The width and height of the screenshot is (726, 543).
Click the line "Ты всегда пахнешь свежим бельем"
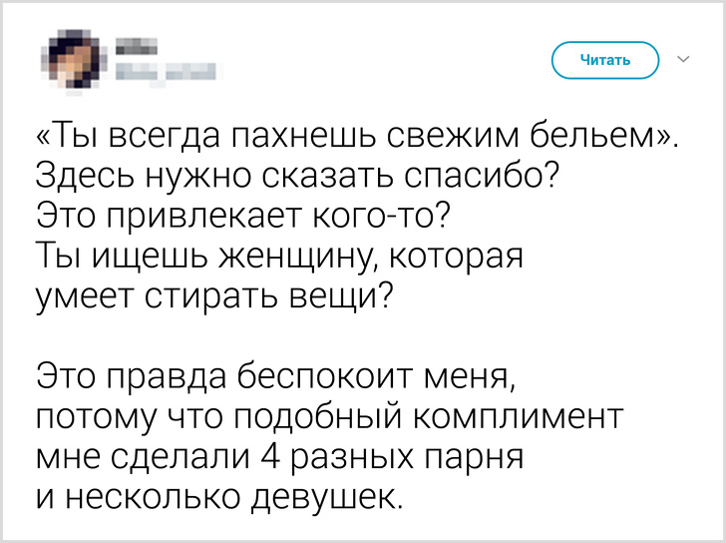356,138
